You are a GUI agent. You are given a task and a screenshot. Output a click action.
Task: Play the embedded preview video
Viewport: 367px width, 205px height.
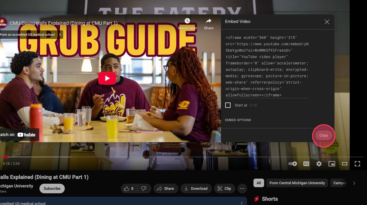pyautogui.click(x=107, y=78)
